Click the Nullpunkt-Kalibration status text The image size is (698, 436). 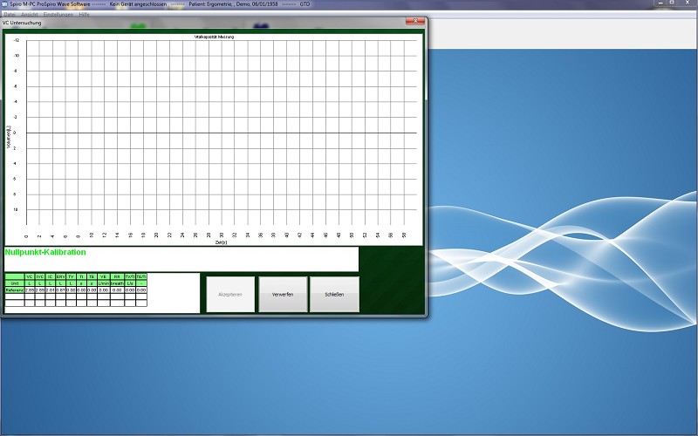(45, 252)
